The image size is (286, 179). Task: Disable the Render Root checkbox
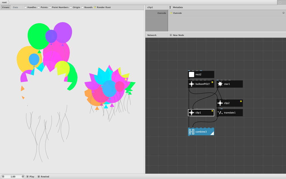[95, 7]
